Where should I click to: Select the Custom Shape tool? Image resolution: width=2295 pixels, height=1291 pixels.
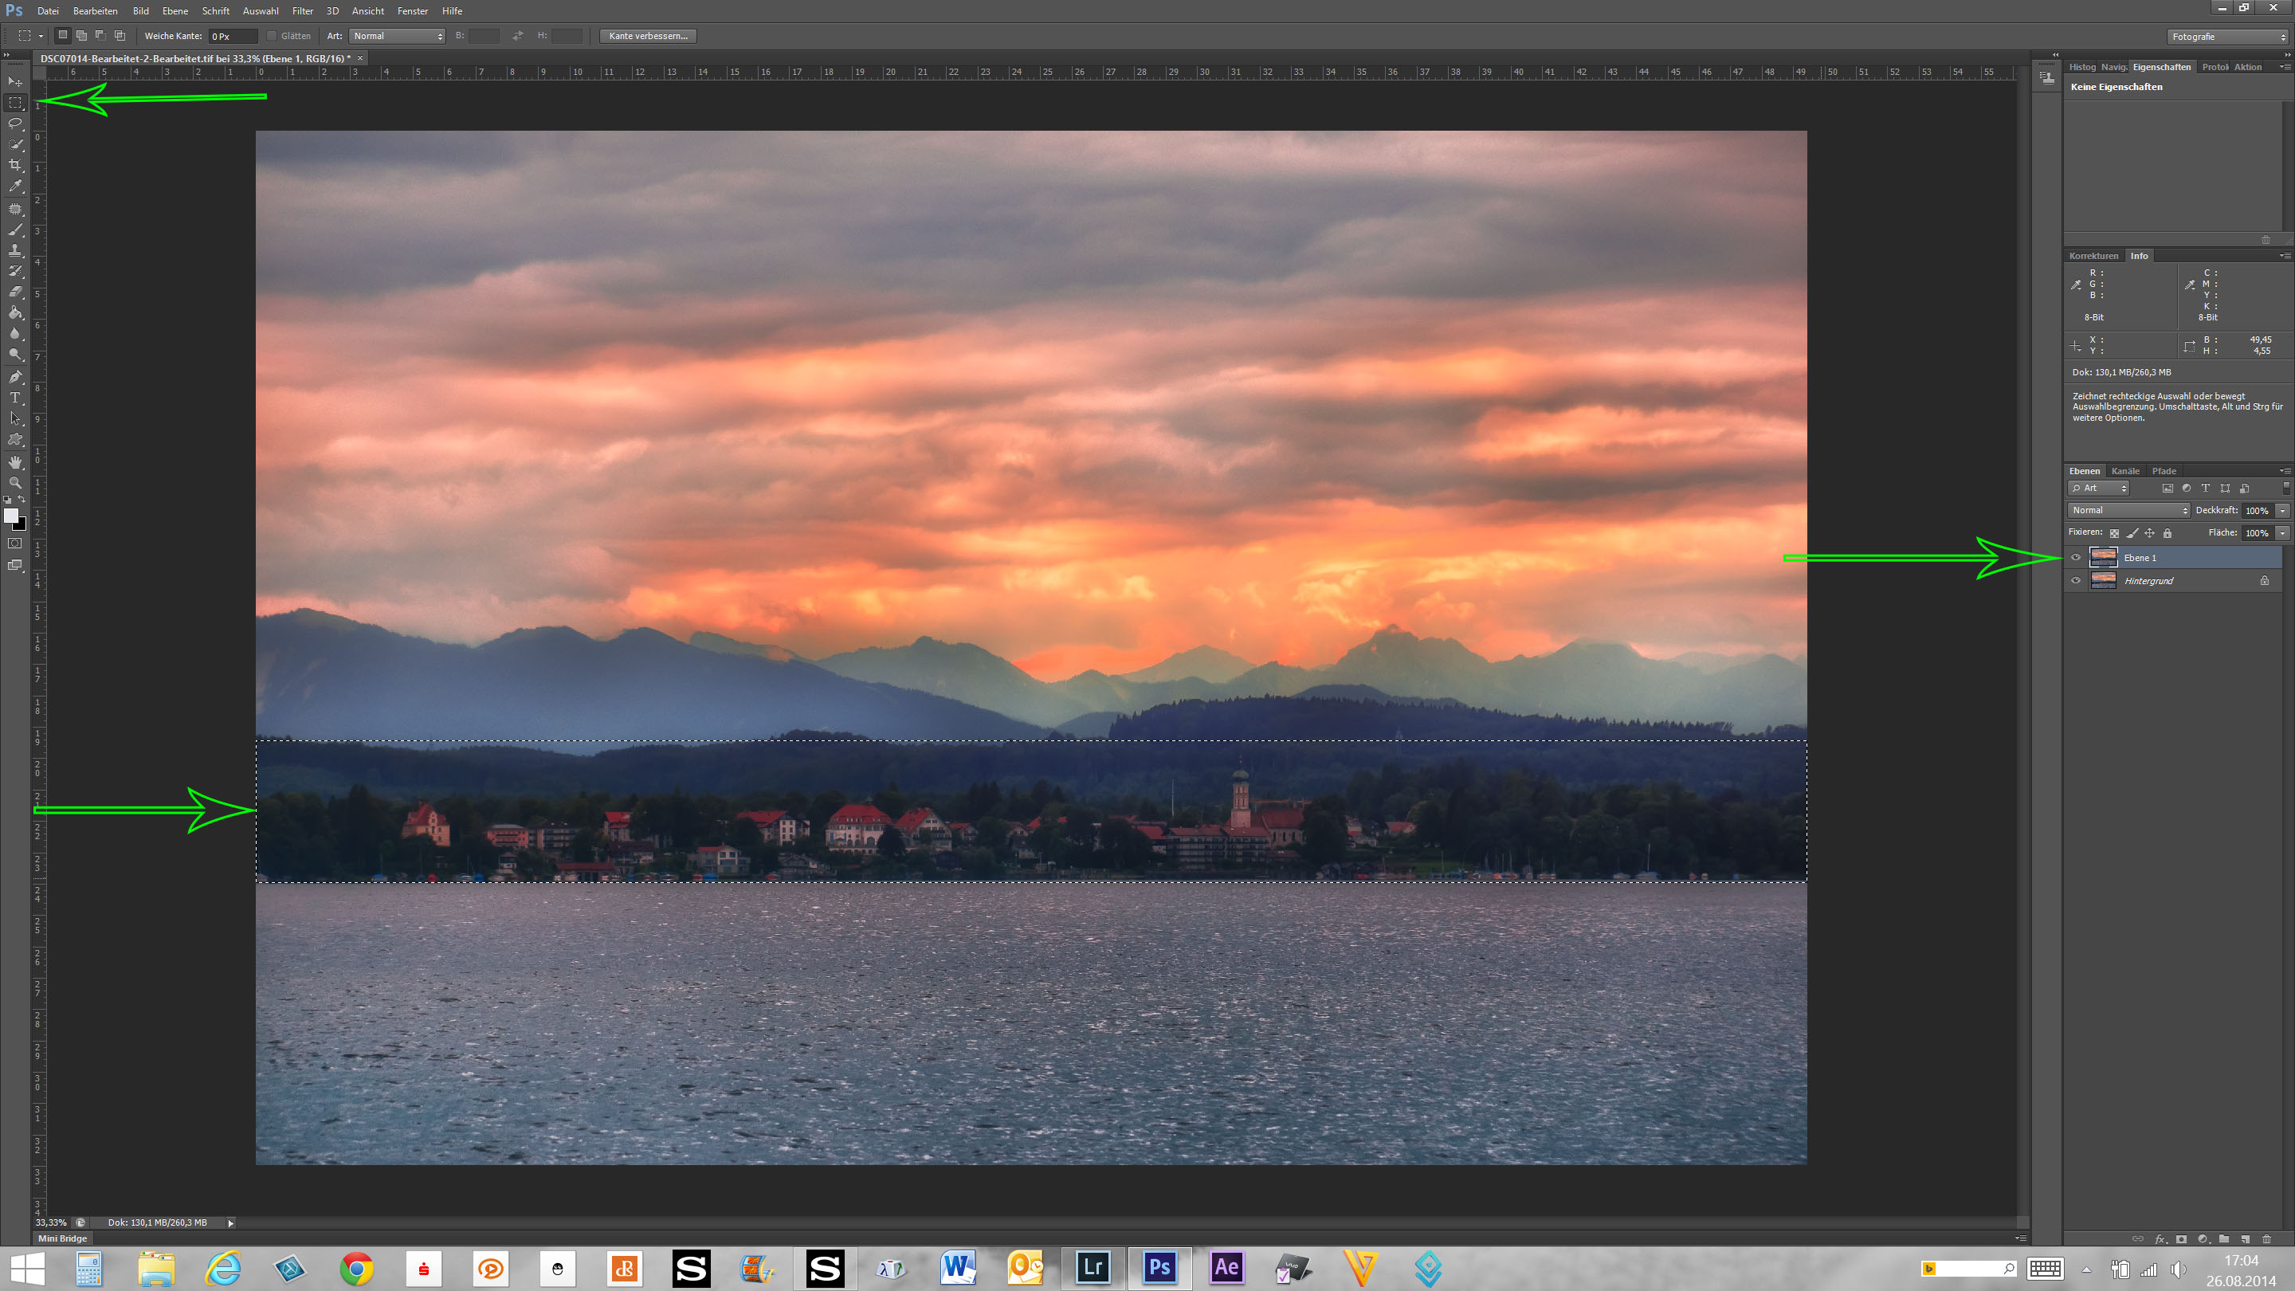(15, 439)
